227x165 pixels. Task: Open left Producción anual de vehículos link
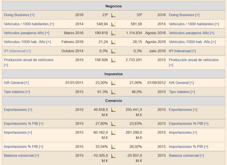tap(29, 62)
